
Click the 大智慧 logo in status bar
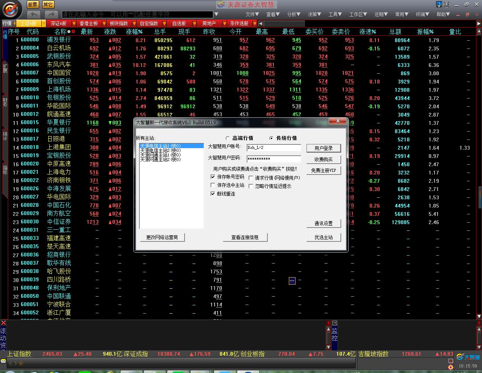point(468,357)
